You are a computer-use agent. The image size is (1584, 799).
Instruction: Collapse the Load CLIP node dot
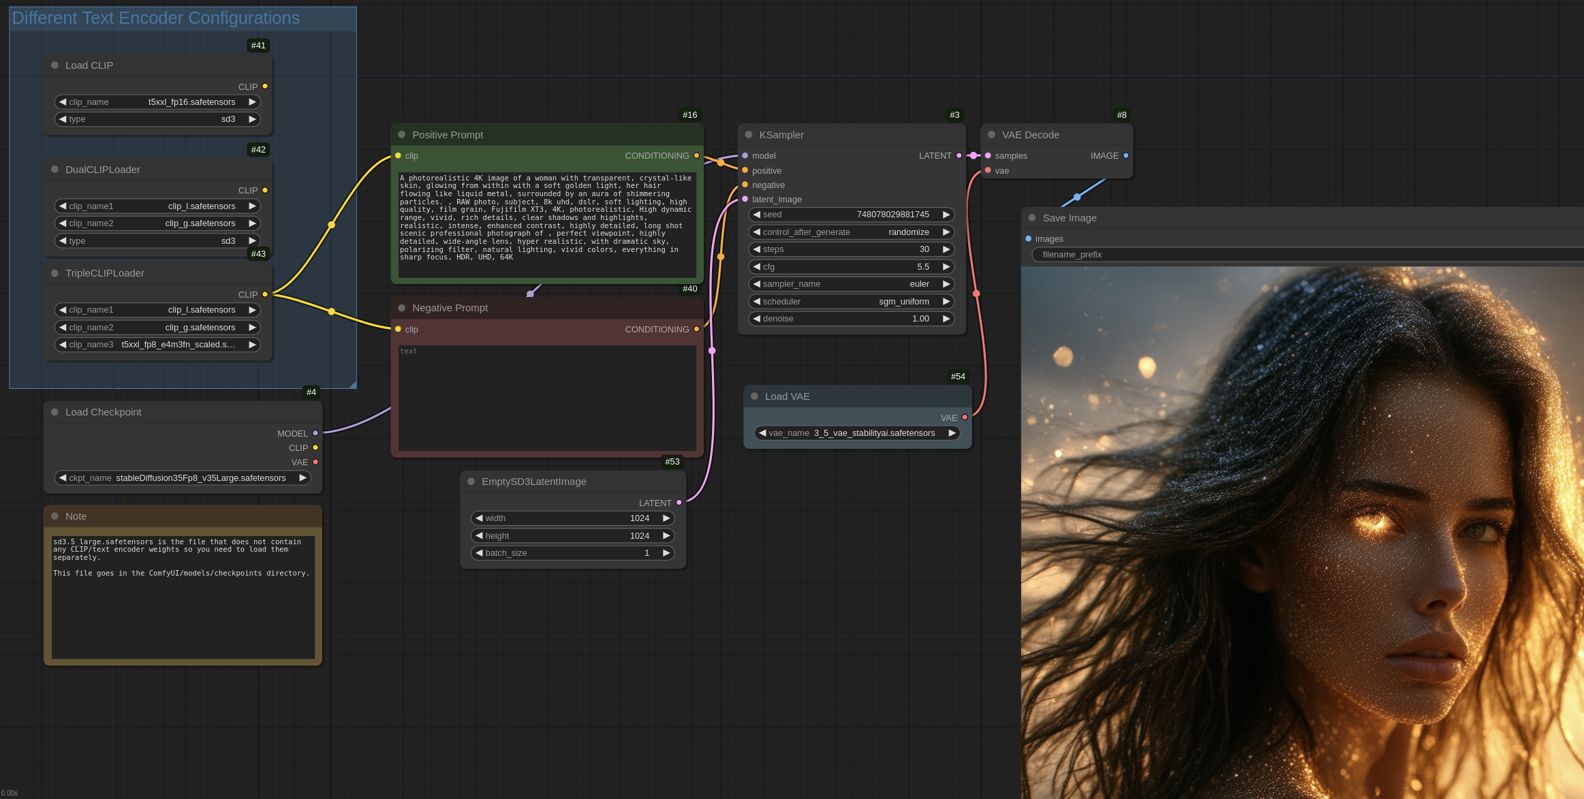coord(55,65)
